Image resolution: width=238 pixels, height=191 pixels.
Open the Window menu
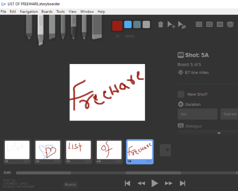[87, 12]
